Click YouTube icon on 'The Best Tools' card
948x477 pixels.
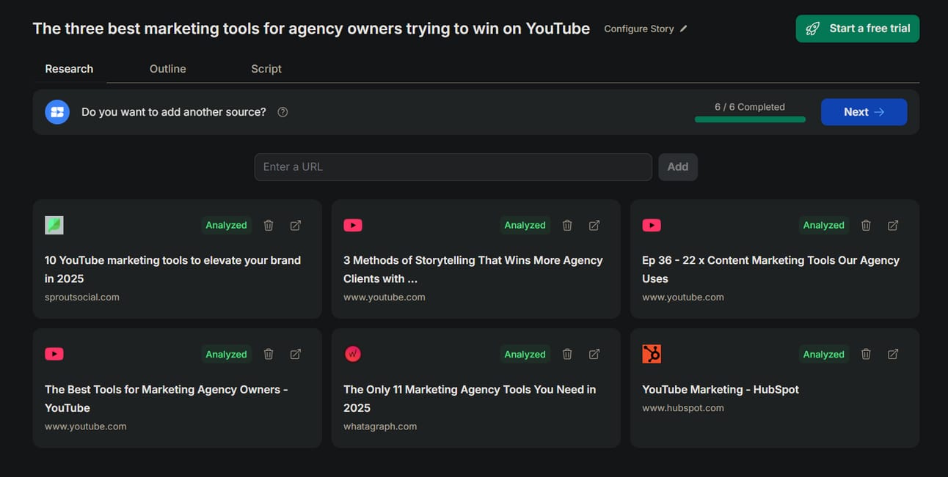coord(54,355)
